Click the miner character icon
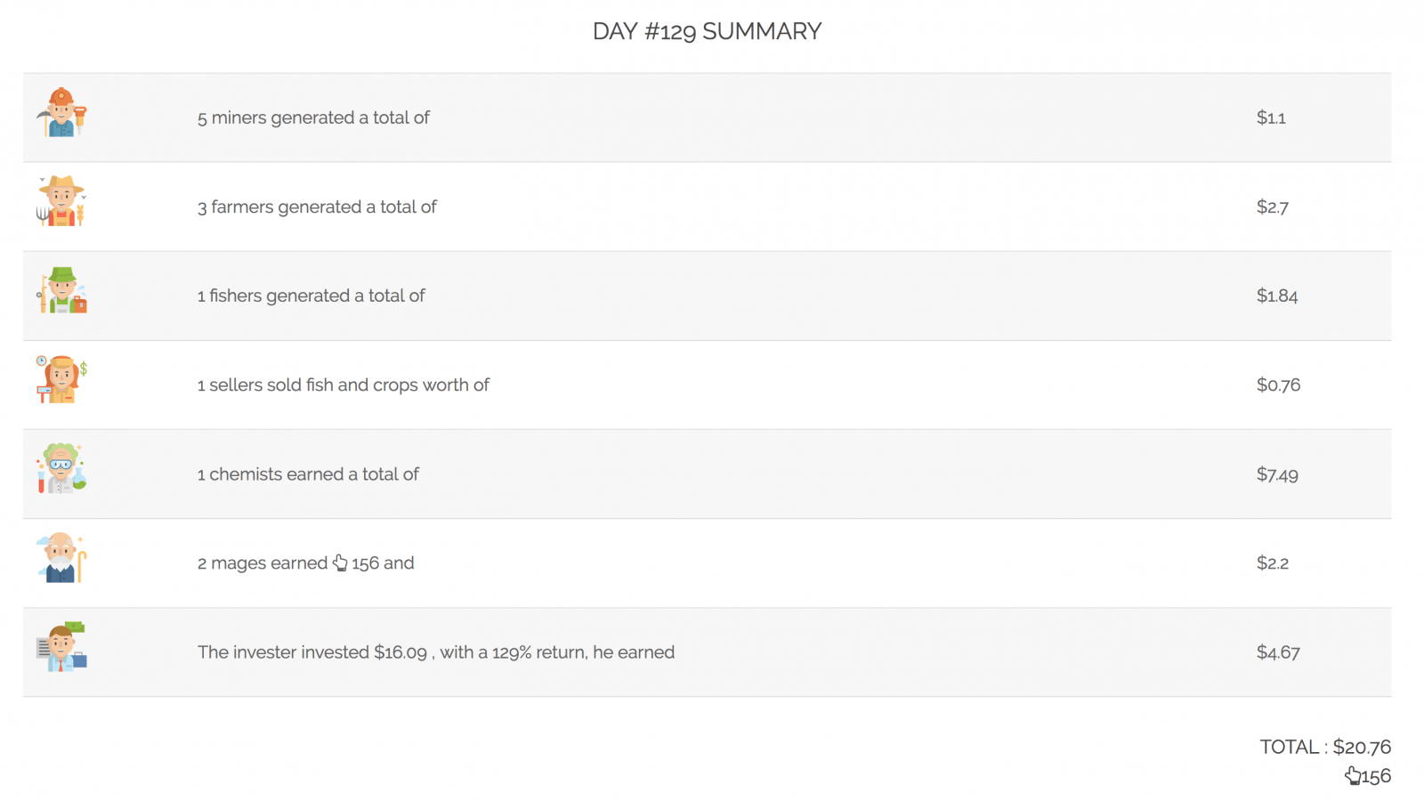1424x801 pixels. coord(61,113)
